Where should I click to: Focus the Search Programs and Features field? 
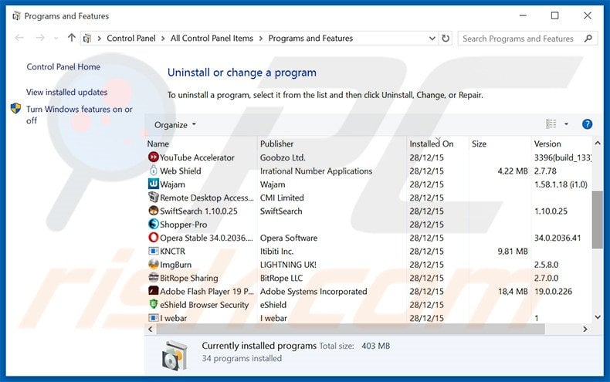pyautogui.click(x=527, y=38)
